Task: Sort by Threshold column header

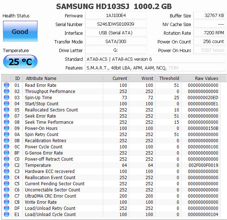Action: (168, 78)
